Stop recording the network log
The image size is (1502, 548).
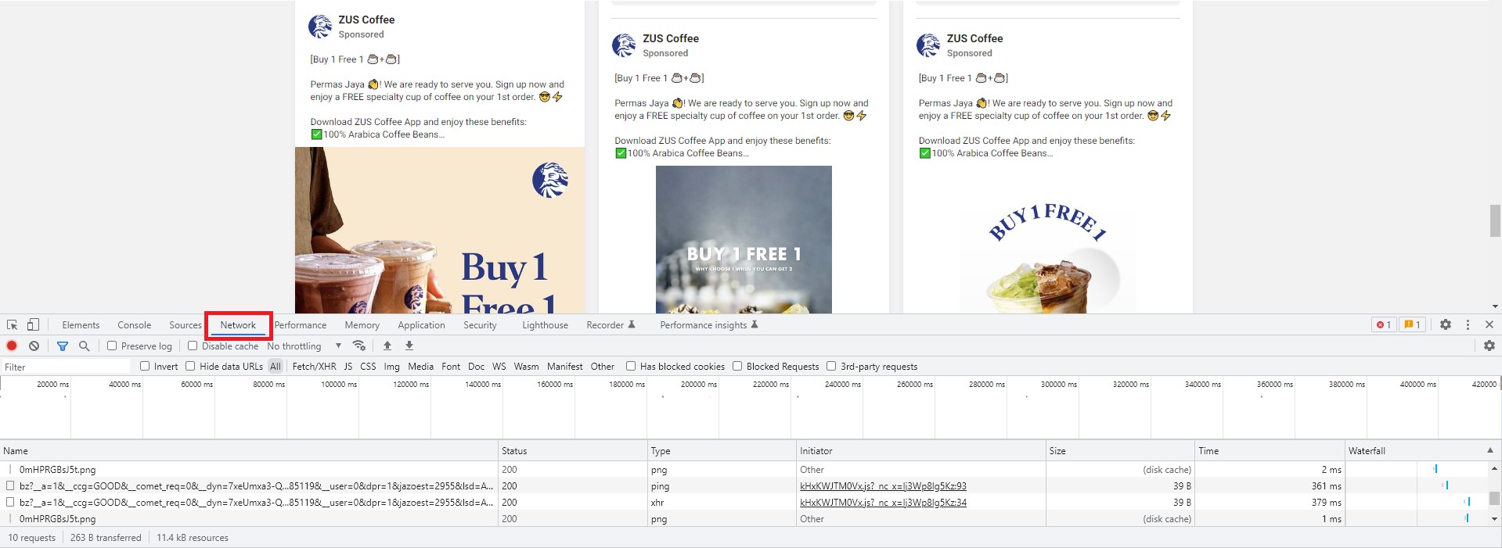click(x=12, y=346)
